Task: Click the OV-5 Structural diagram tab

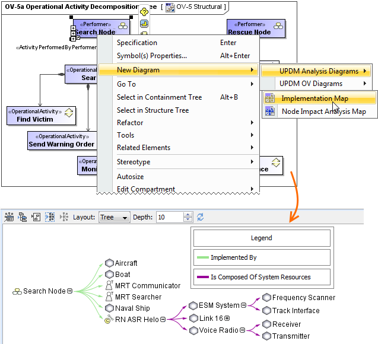Action: pyautogui.click(x=195, y=7)
